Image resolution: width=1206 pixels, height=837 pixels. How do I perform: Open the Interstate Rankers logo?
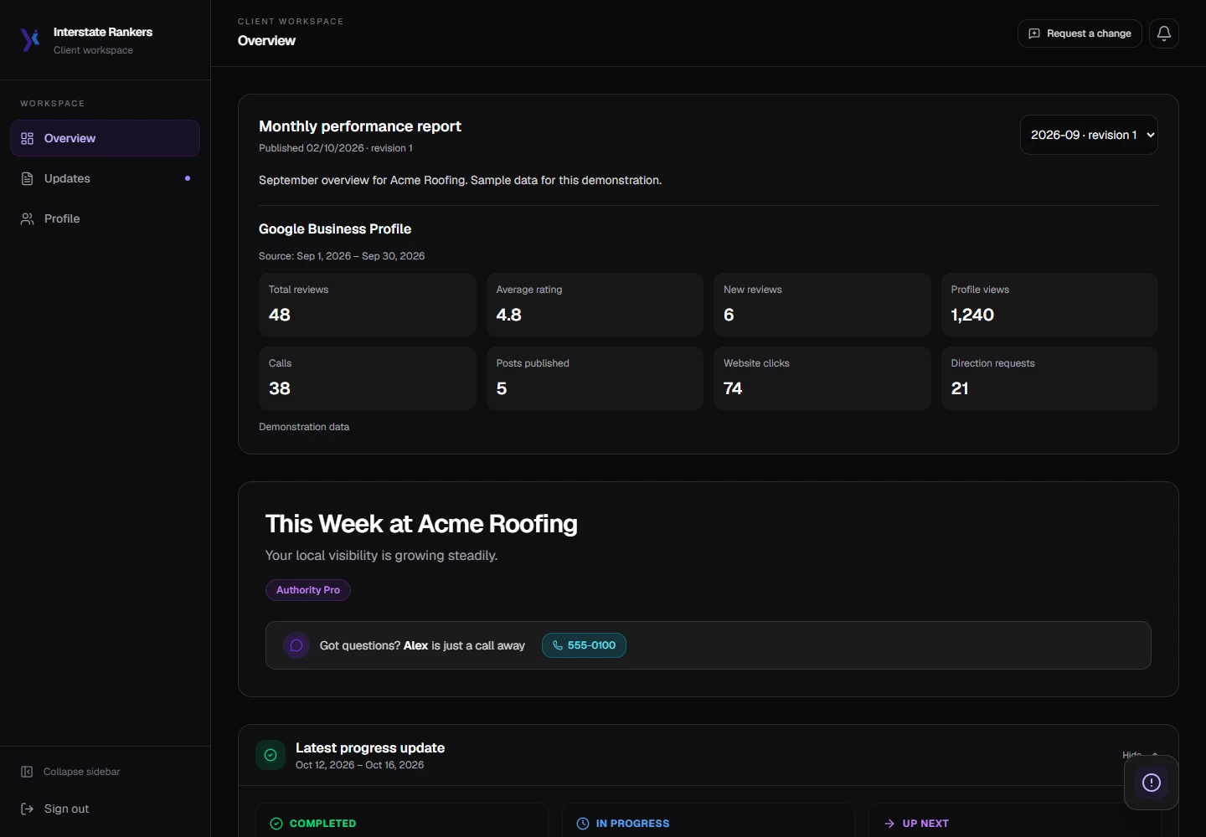click(x=30, y=39)
